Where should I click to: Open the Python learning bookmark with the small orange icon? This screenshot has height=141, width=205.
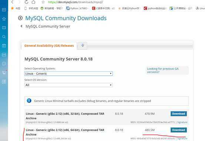point(129,8)
